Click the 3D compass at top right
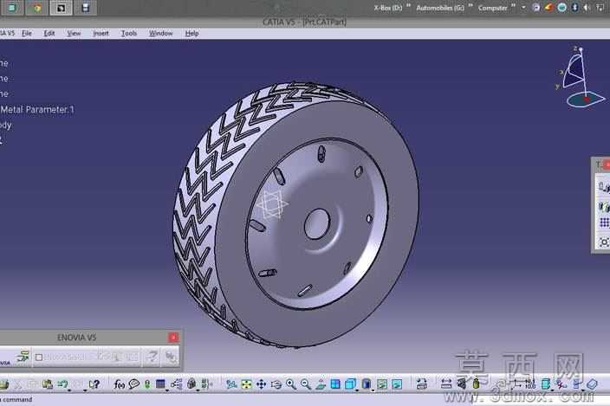 [581, 78]
